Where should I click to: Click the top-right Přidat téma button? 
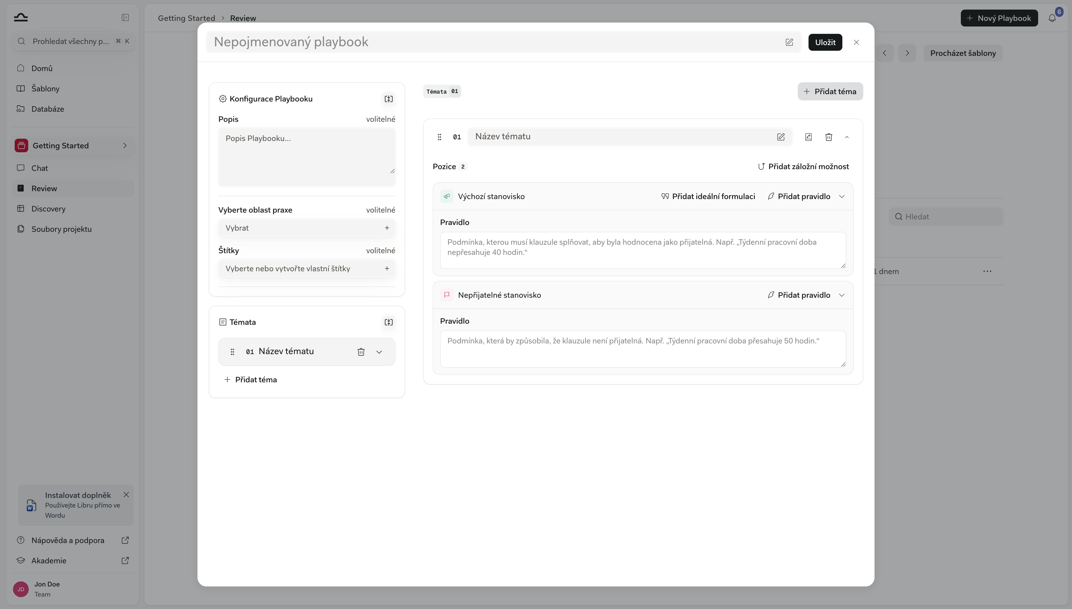coord(830,91)
